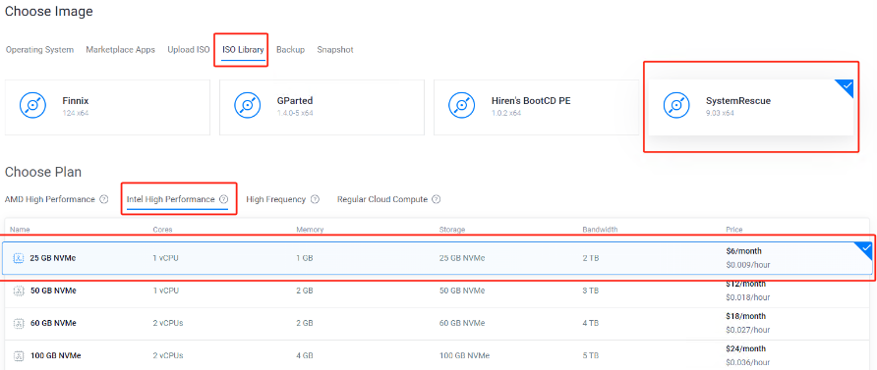The image size is (877, 370).
Task: Click chip icon of 100 GB NVMe plan
Action: [19, 355]
